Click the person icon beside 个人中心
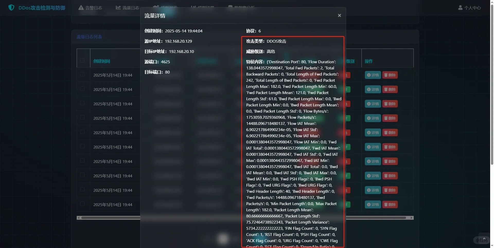 coord(460,7)
